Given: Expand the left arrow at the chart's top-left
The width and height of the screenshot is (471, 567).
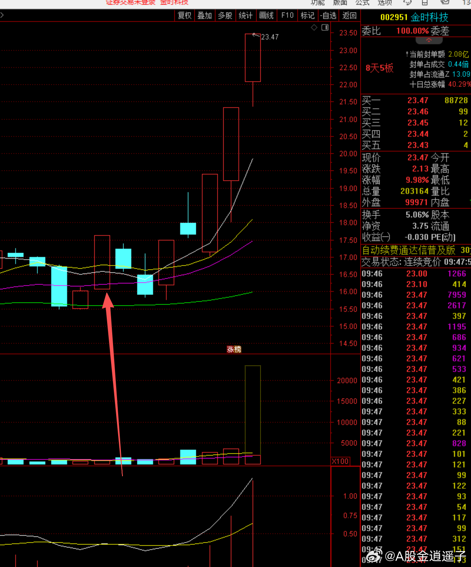Looking at the screenshot, I should pos(2,16).
